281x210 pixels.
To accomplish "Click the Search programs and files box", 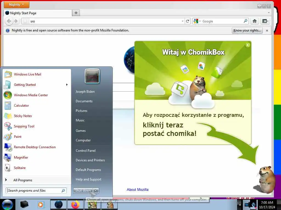I will click(x=36, y=191).
